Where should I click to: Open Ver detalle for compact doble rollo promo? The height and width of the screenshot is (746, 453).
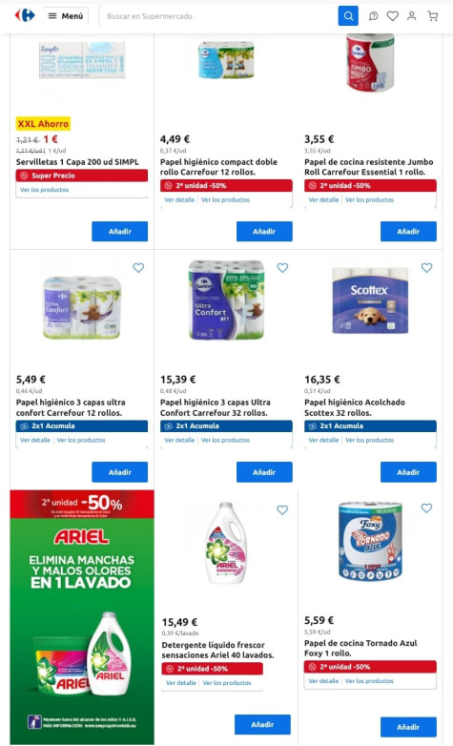coord(179,199)
